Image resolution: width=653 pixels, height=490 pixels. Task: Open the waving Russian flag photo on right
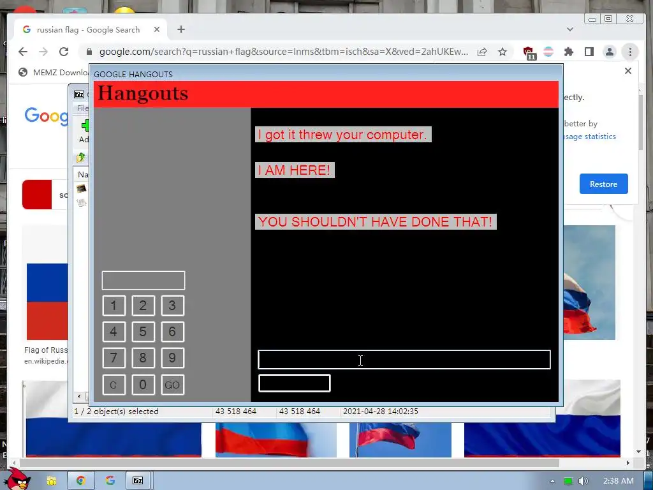tap(589, 283)
